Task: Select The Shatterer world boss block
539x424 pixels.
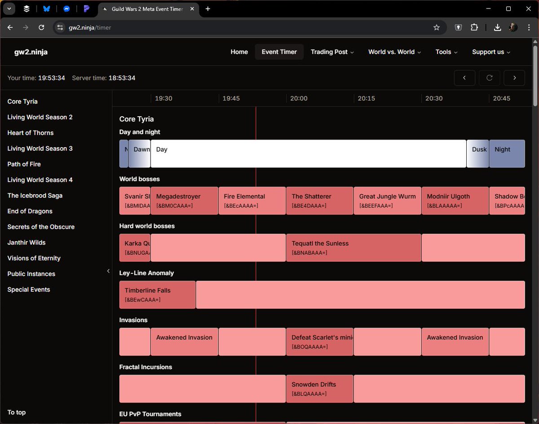Action: [320, 201]
